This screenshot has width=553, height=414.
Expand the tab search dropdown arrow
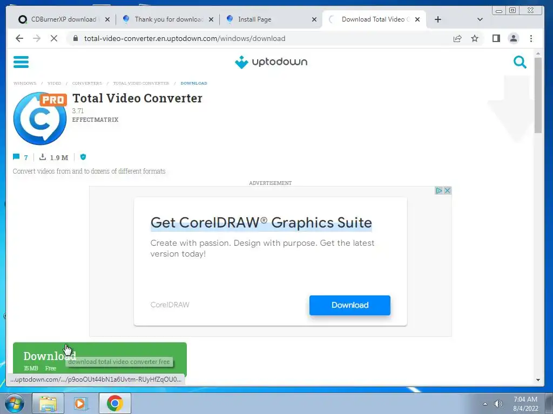click(x=480, y=19)
